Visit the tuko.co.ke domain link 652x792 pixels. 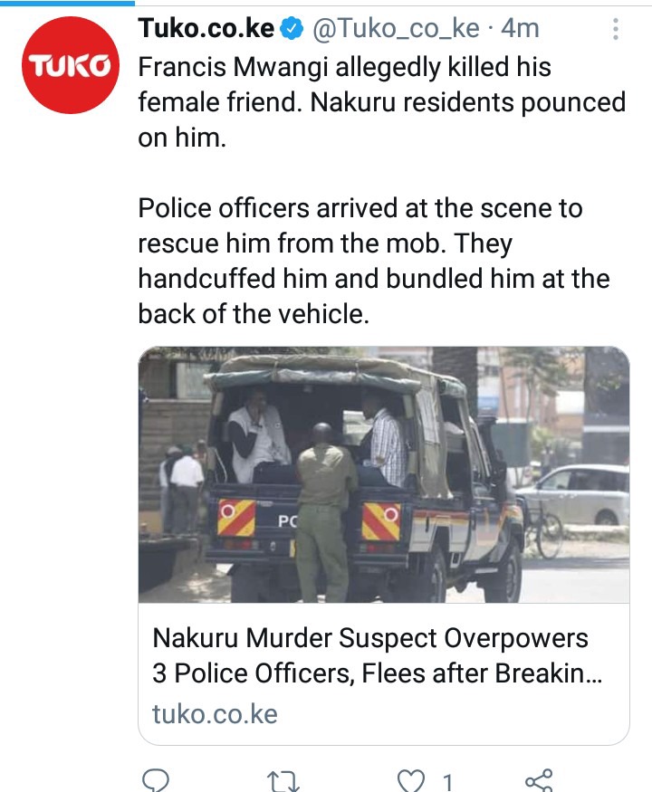[215, 714]
